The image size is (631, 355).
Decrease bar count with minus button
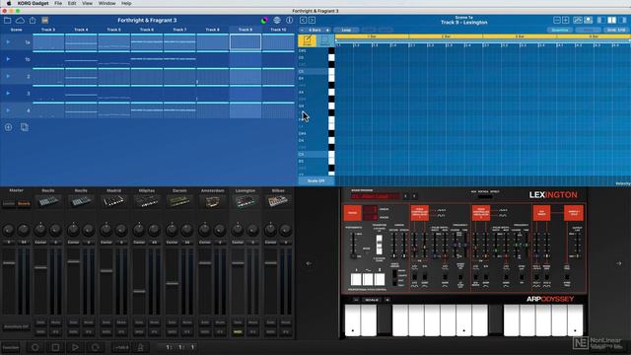point(302,30)
